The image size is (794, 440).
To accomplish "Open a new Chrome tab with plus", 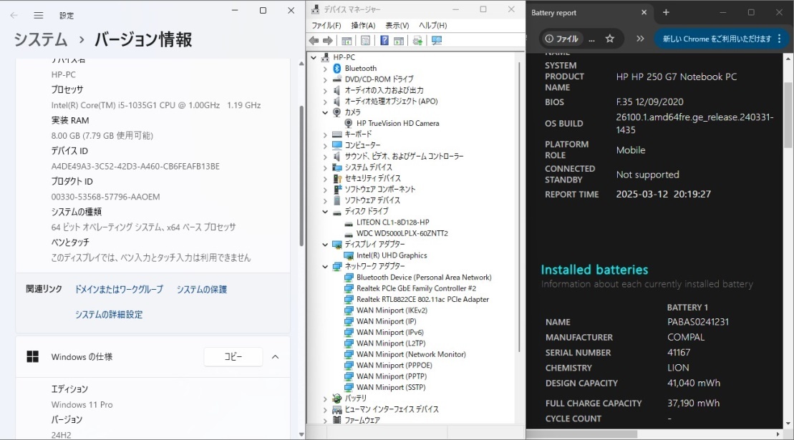I will coord(666,12).
